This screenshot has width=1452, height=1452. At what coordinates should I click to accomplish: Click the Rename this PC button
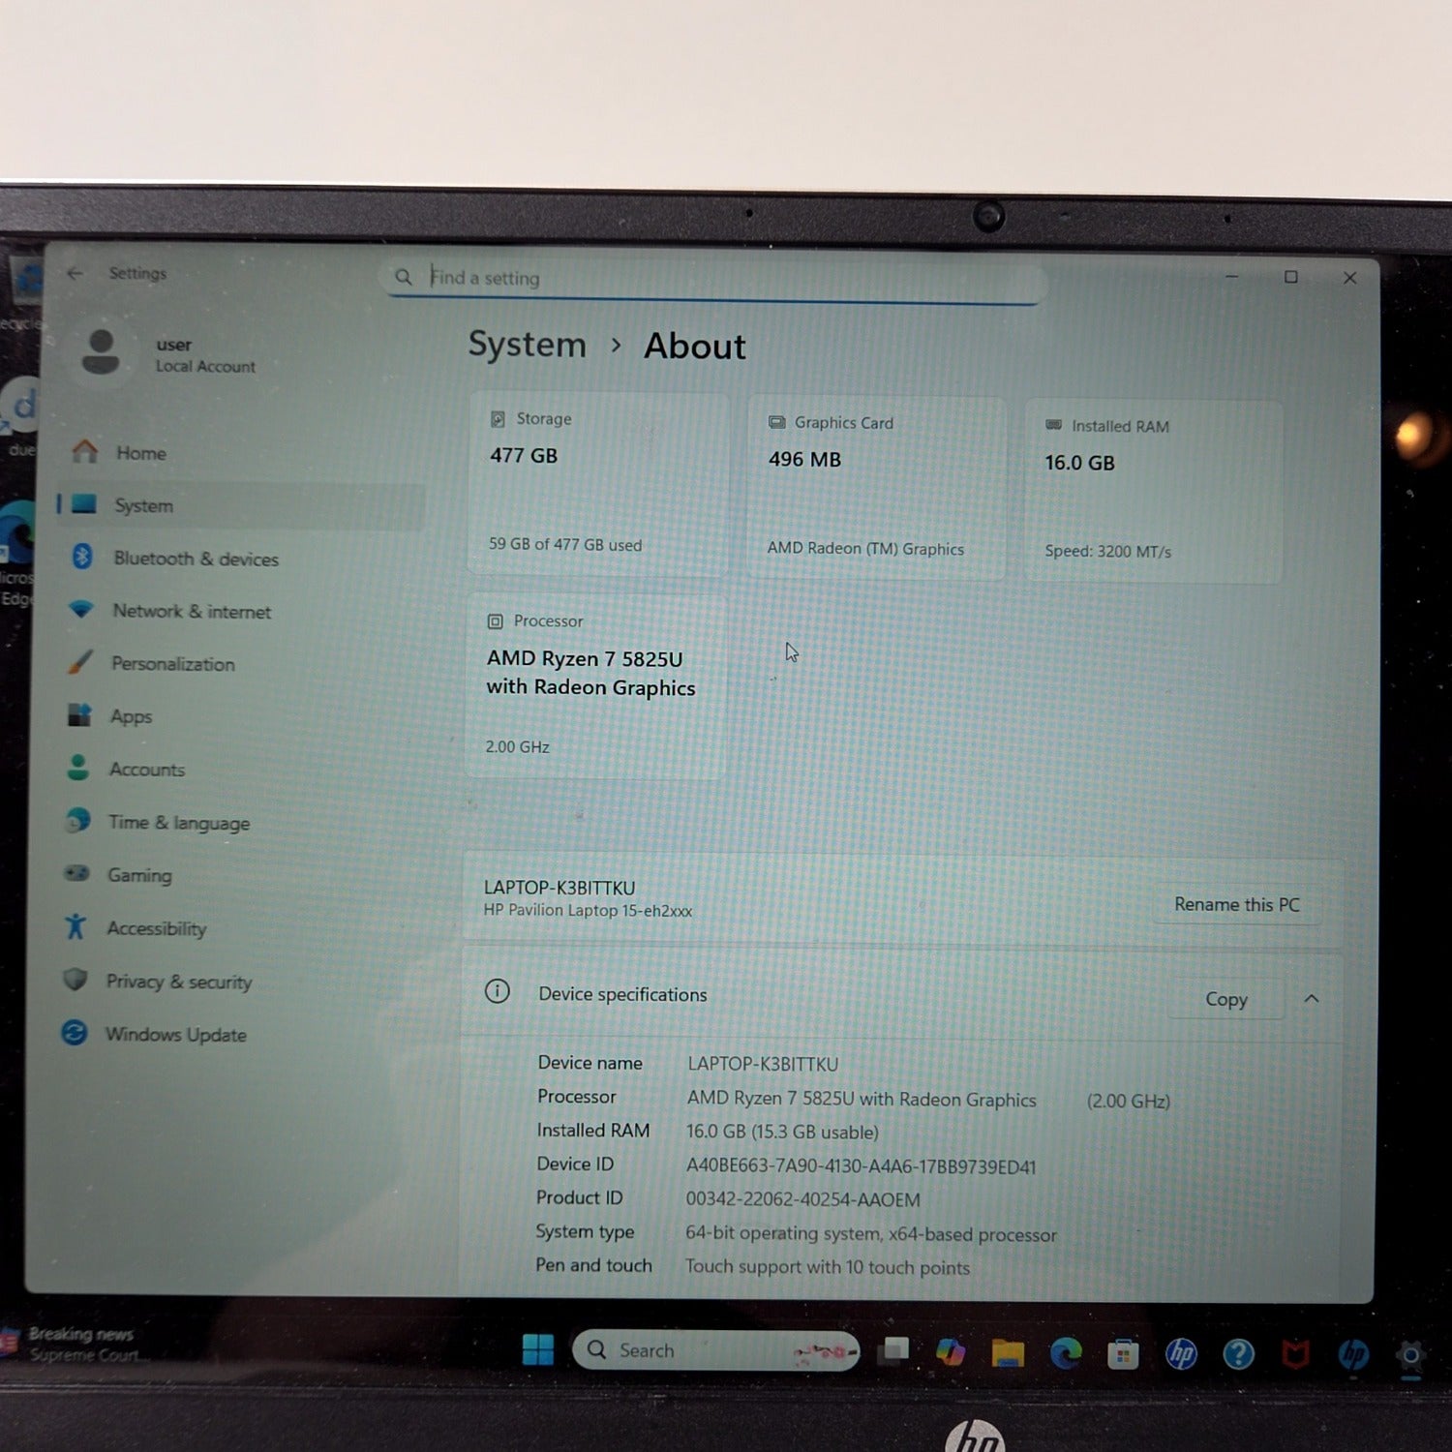(1235, 904)
